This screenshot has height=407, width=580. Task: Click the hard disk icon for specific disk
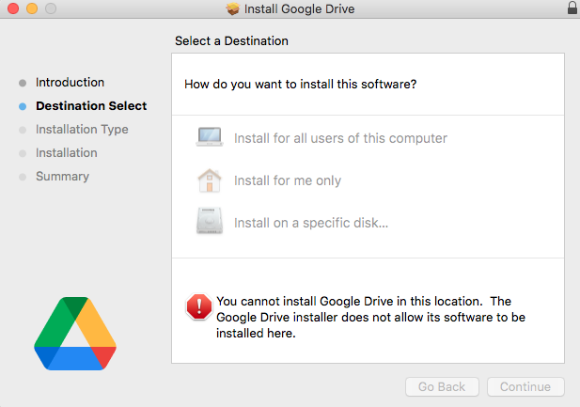click(210, 221)
